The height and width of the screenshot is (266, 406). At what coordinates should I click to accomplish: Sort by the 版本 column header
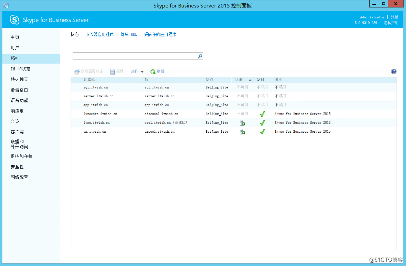302,80
